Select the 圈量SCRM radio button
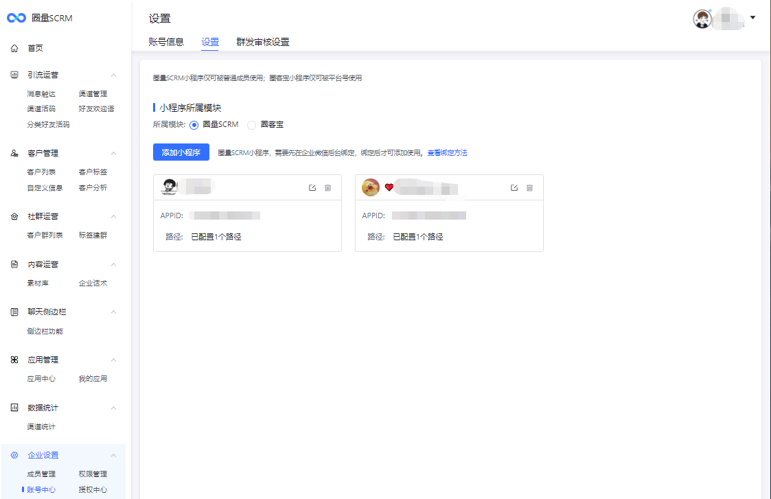Screen dimensions: 771x499 click(194, 125)
